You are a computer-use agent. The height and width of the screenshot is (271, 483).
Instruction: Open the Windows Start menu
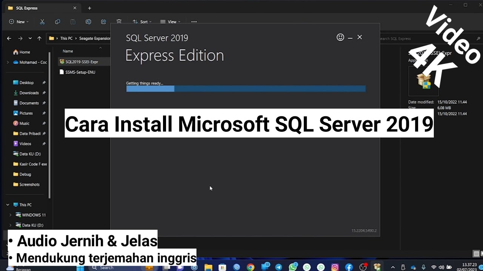pyautogui.click(x=80, y=268)
